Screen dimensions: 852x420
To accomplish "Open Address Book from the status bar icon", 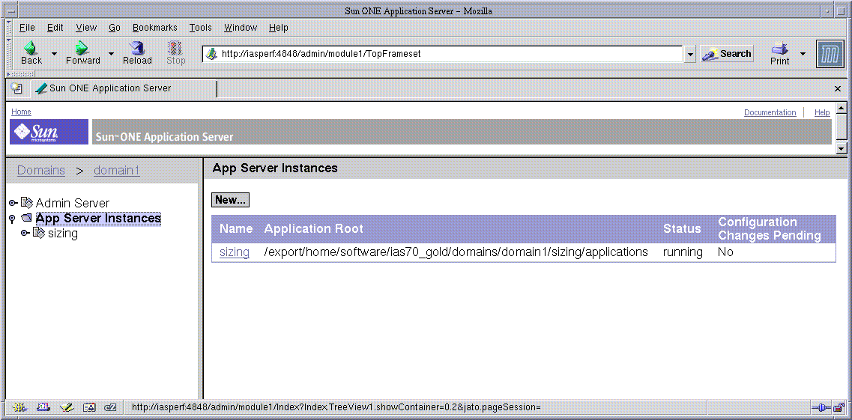I will pyautogui.click(x=89, y=407).
